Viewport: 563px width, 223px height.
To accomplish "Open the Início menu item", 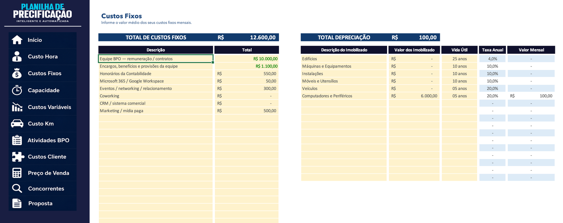I will coord(43,40).
